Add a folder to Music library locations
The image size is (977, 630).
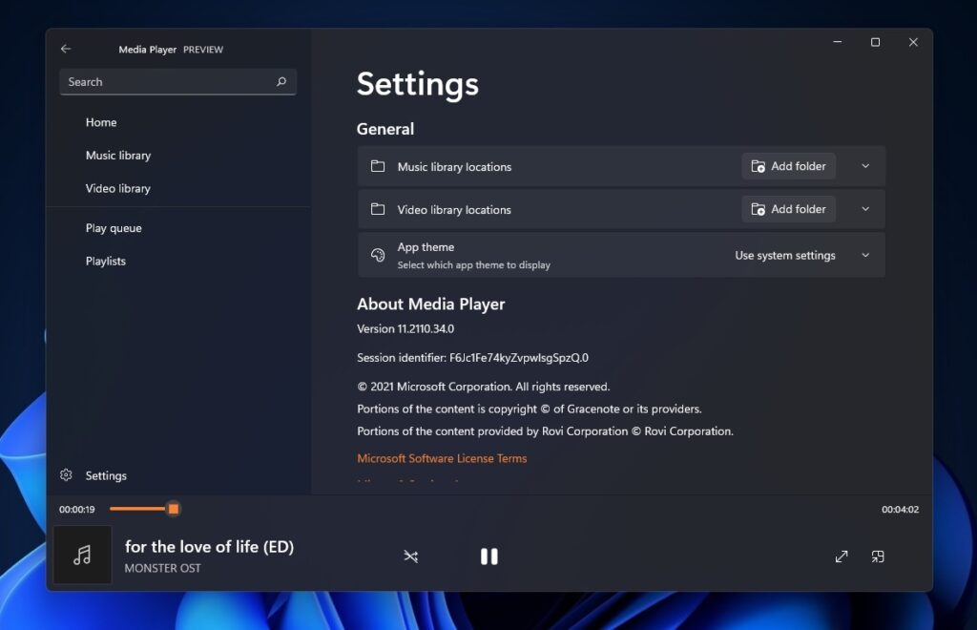788,165
